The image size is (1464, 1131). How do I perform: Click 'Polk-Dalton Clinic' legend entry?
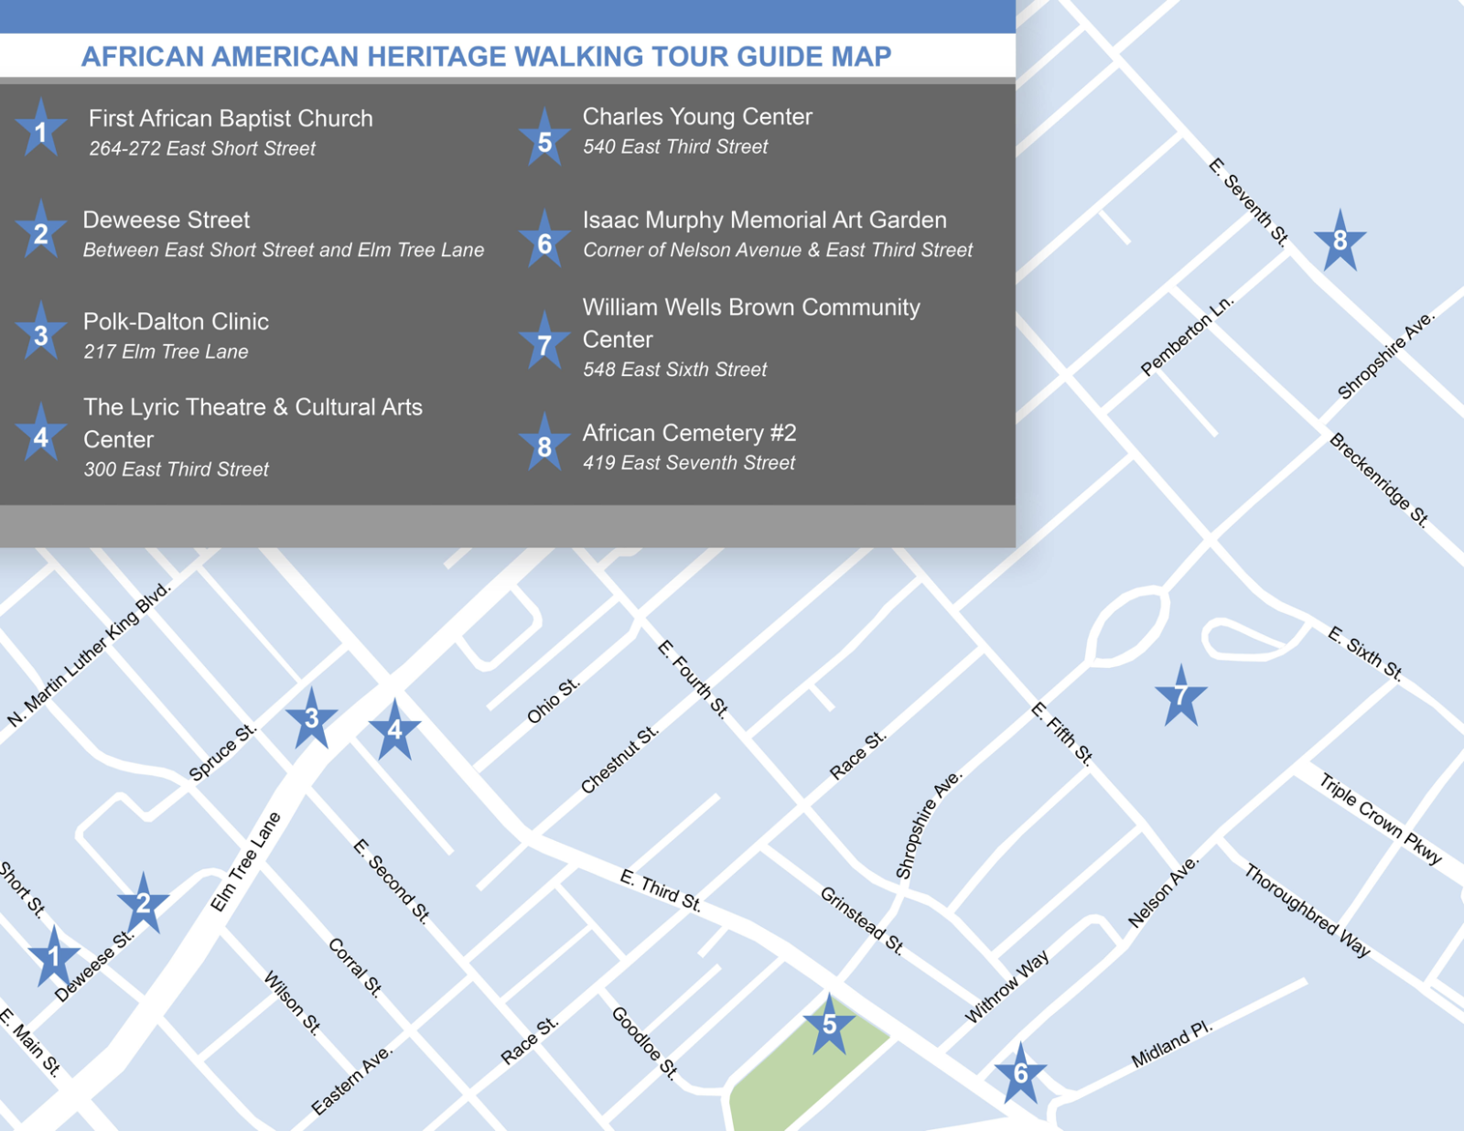click(176, 321)
